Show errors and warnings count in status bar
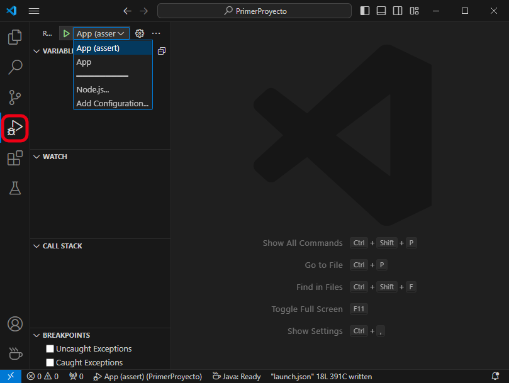The width and height of the screenshot is (509, 383). click(43, 377)
